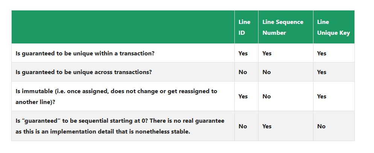374x153 pixels.
Task: Click Line Unique Key's Yes in immutable row
Action: coord(322,96)
